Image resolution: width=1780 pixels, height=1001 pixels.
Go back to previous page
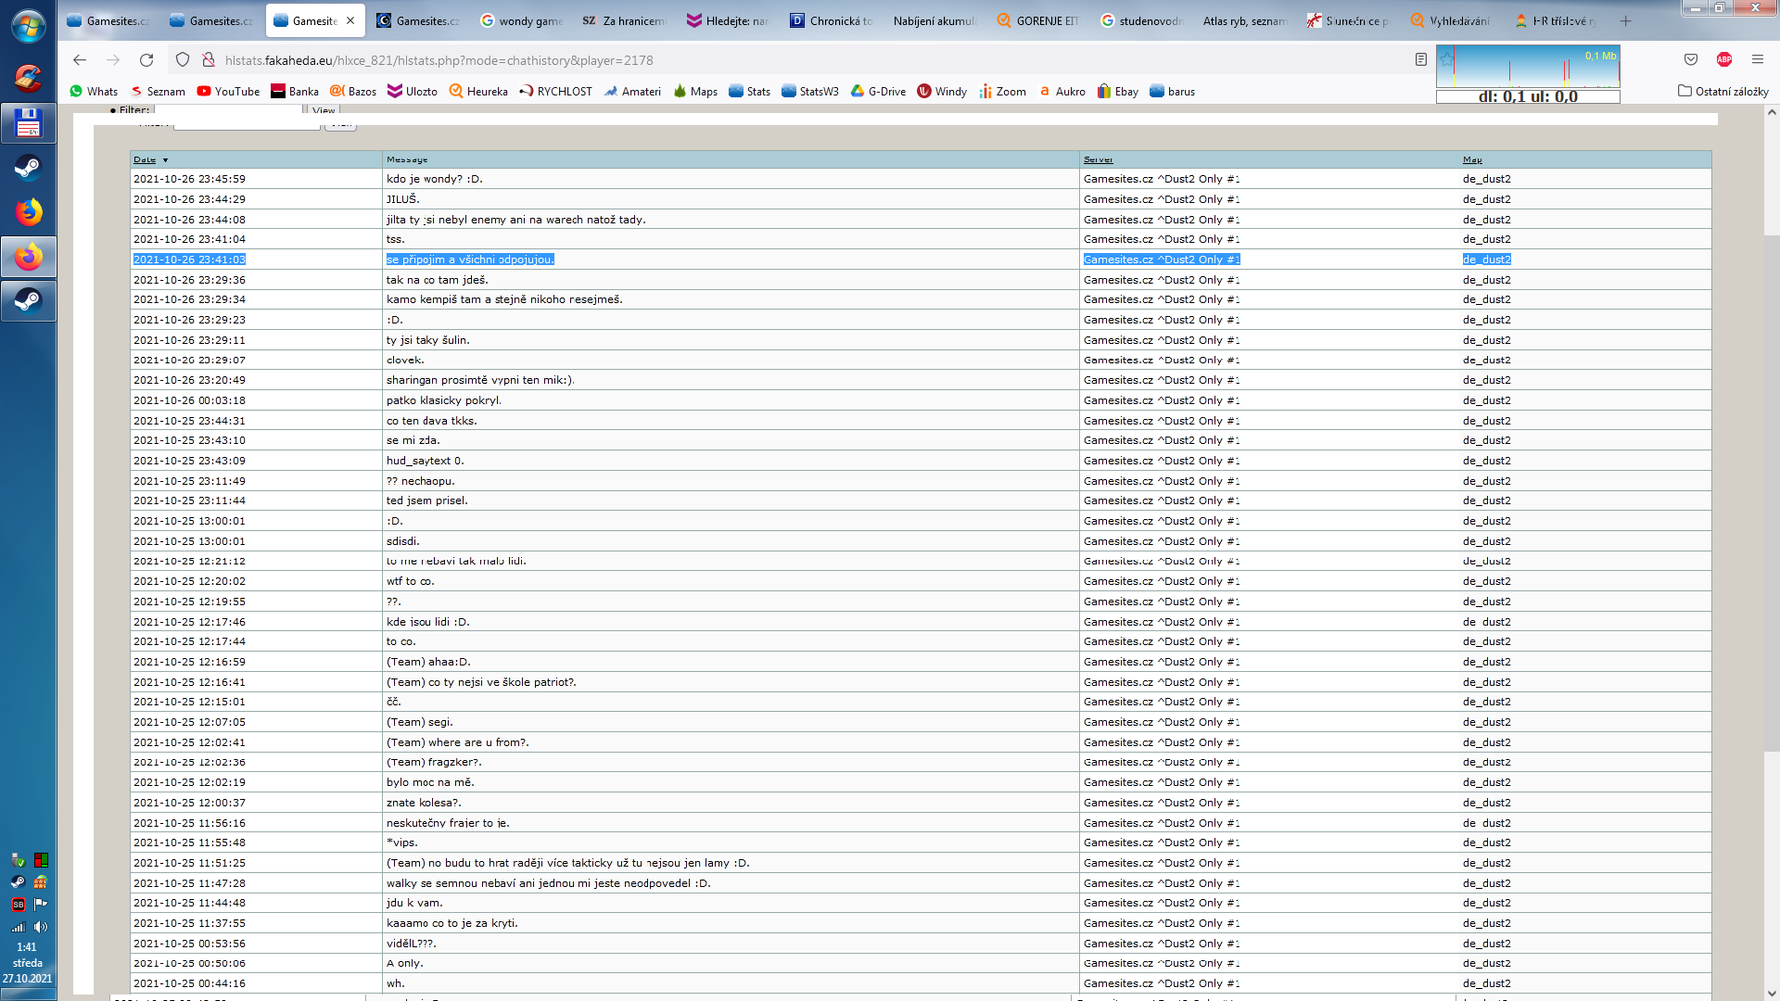tap(80, 60)
